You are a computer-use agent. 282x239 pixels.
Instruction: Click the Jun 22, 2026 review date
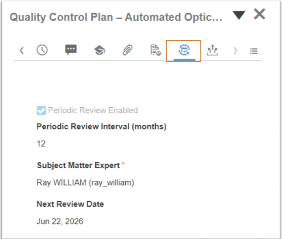coord(60,221)
